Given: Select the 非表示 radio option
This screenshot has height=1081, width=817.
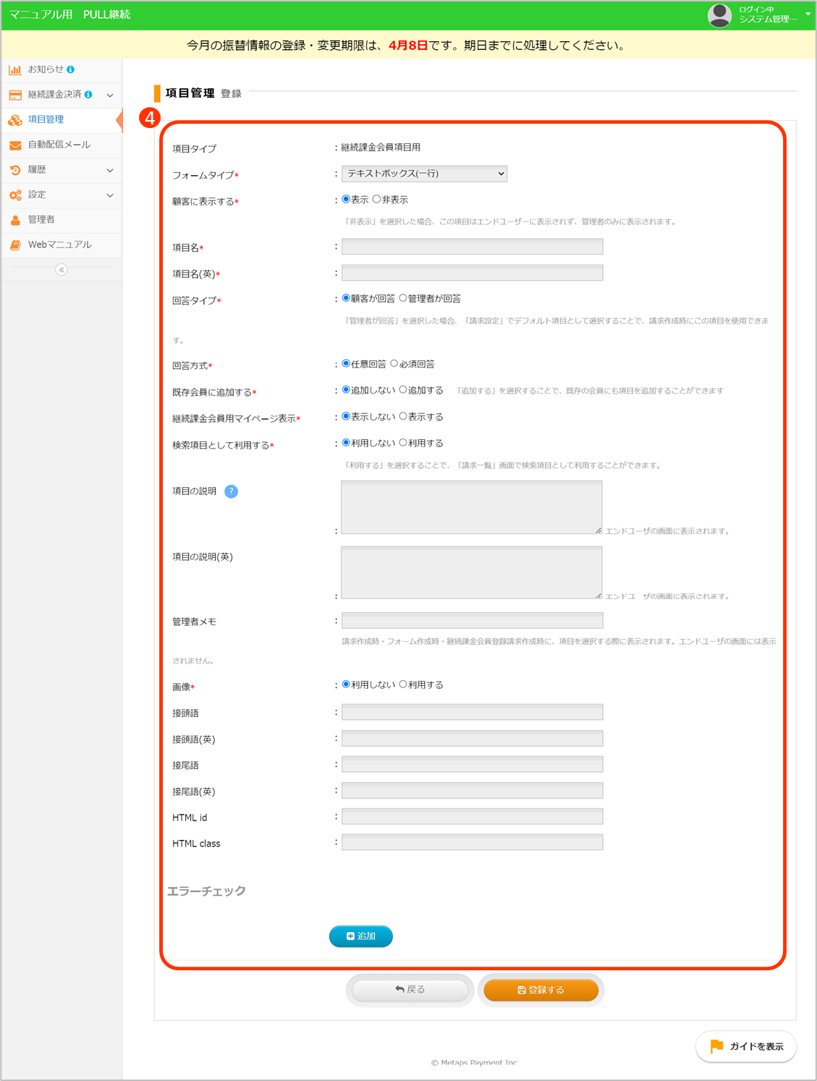Looking at the screenshot, I should tap(377, 200).
